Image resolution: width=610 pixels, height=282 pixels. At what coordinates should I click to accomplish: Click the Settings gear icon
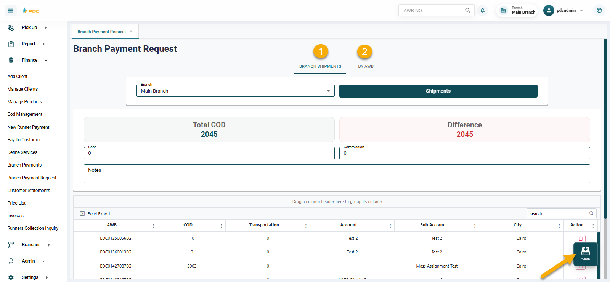pyautogui.click(x=11, y=277)
